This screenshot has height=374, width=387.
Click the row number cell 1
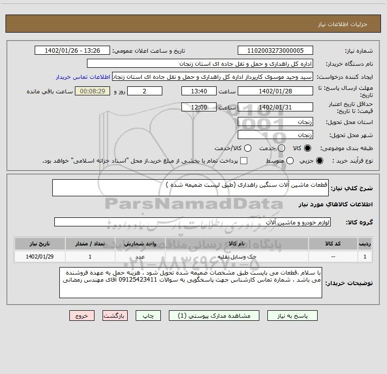pos(365,257)
